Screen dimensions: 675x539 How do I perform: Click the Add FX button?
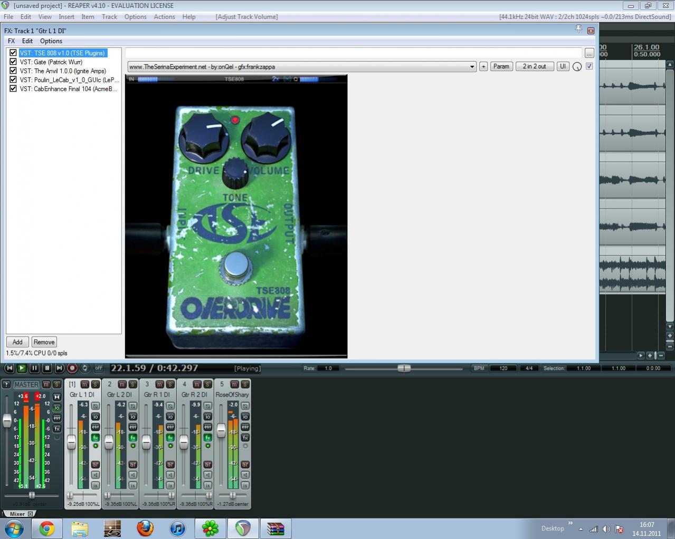pyautogui.click(x=17, y=342)
